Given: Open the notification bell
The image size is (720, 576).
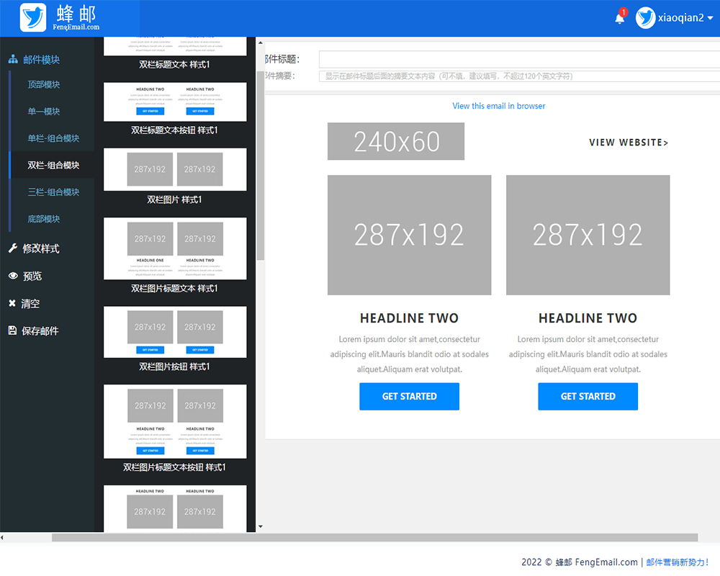Looking at the screenshot, I should tap(620, 18).
